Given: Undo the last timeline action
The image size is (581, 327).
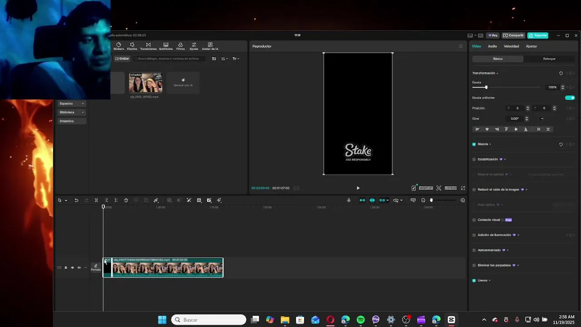Looking at the screenshot, I should click(76, 200).
